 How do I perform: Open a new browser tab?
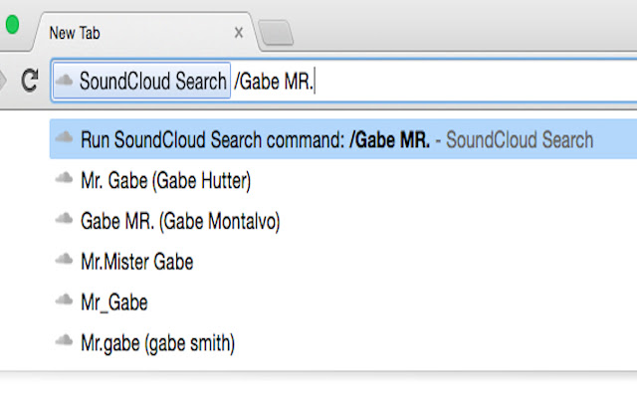click(x=276, y=34)
